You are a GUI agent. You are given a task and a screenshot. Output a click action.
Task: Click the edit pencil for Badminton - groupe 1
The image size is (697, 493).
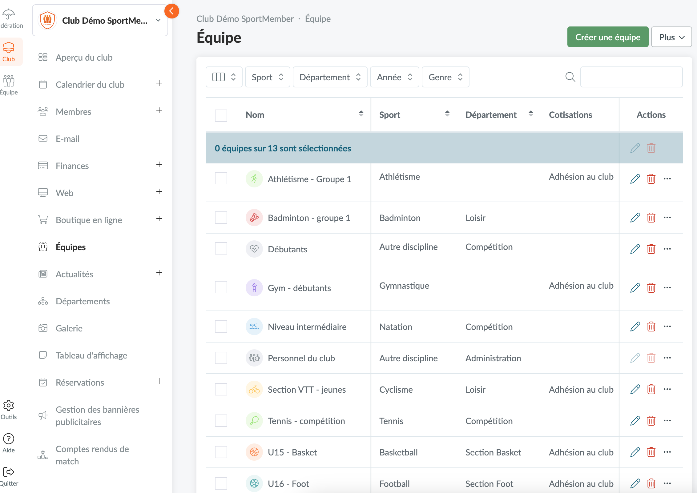(635, 218)
